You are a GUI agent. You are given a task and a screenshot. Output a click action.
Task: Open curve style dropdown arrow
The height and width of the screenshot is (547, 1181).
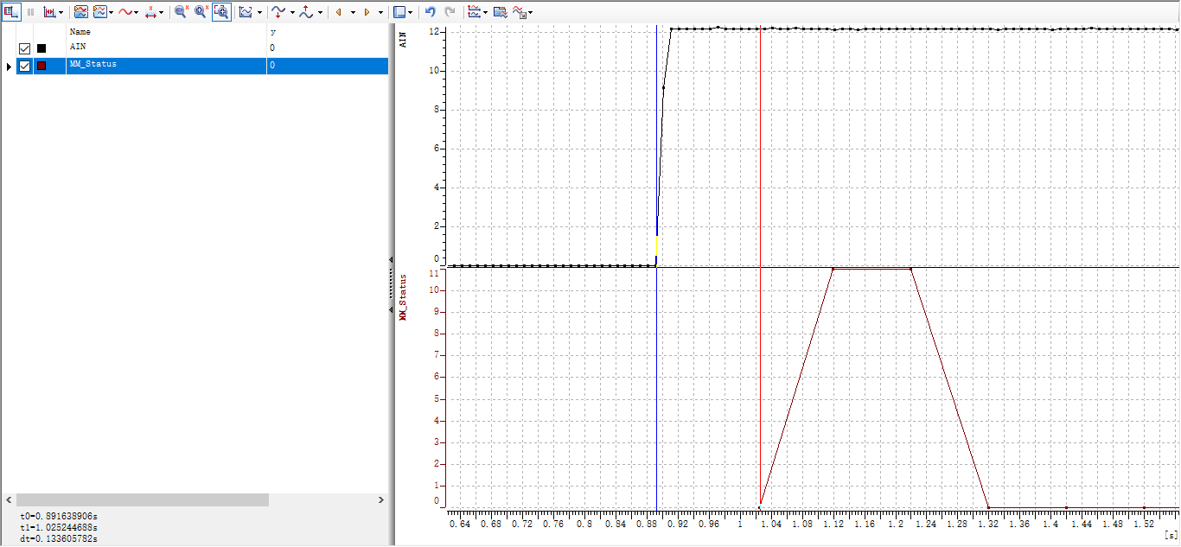click(137, 13)
